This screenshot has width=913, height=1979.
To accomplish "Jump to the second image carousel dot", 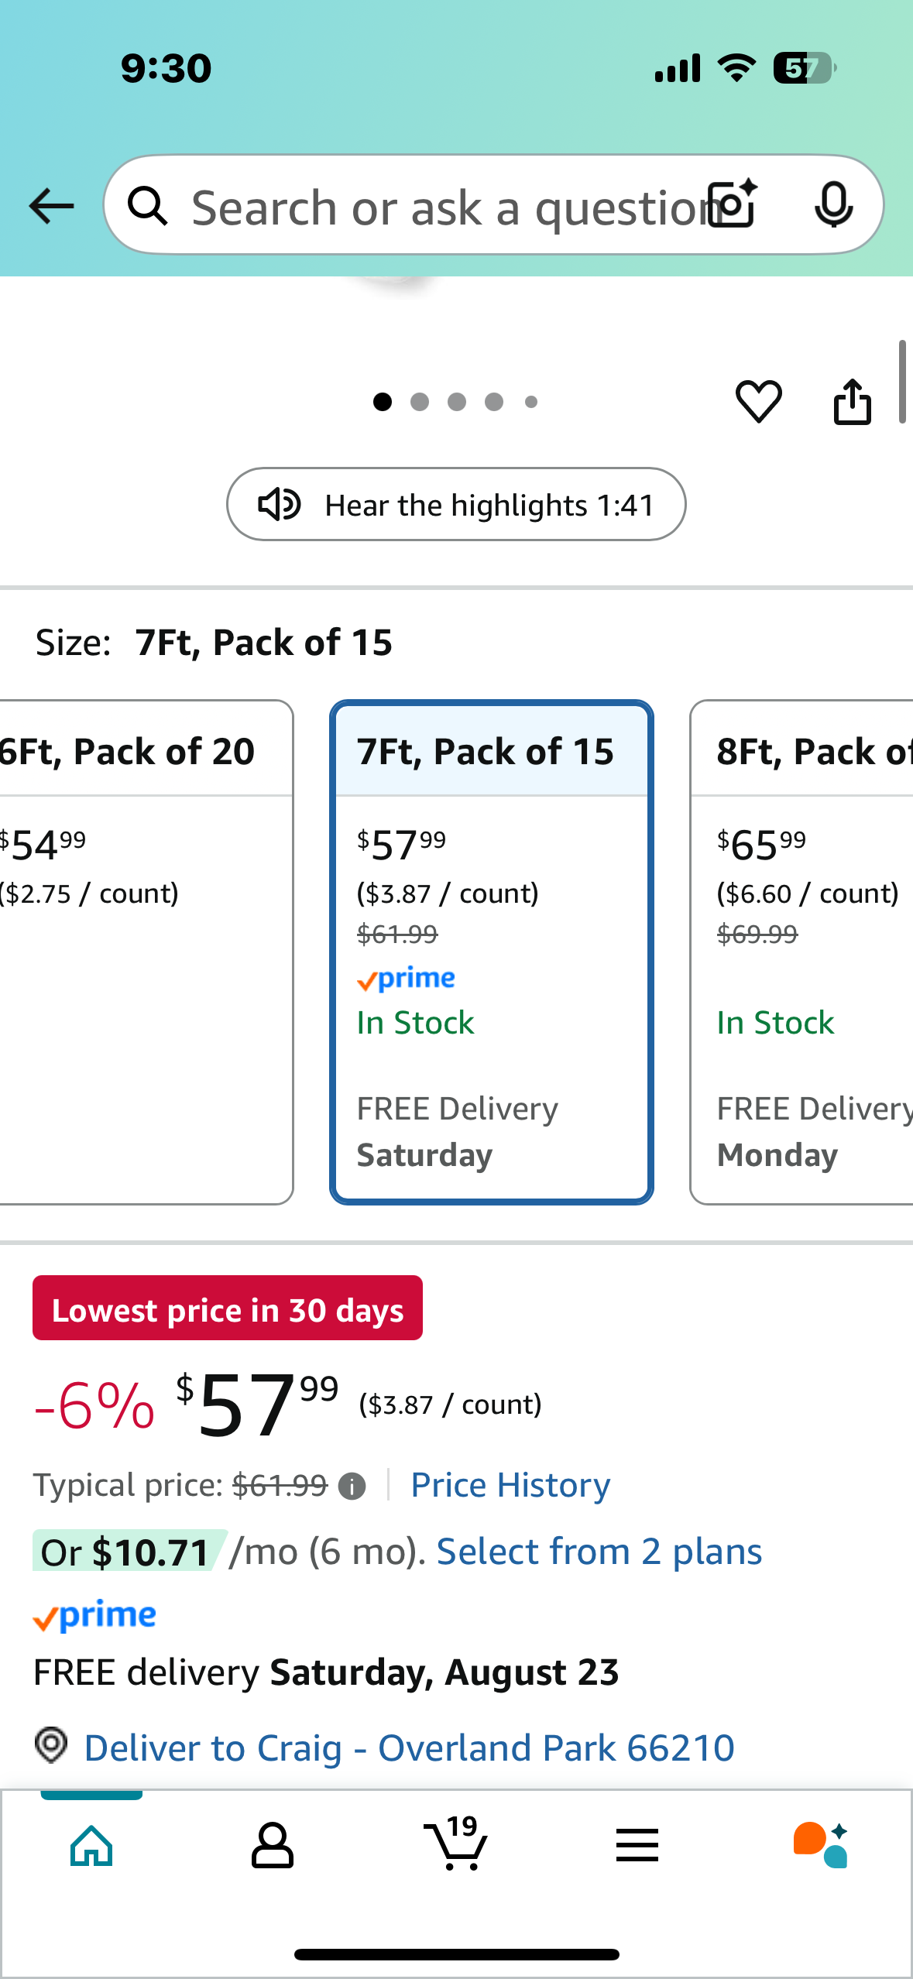I will [420, 402].
